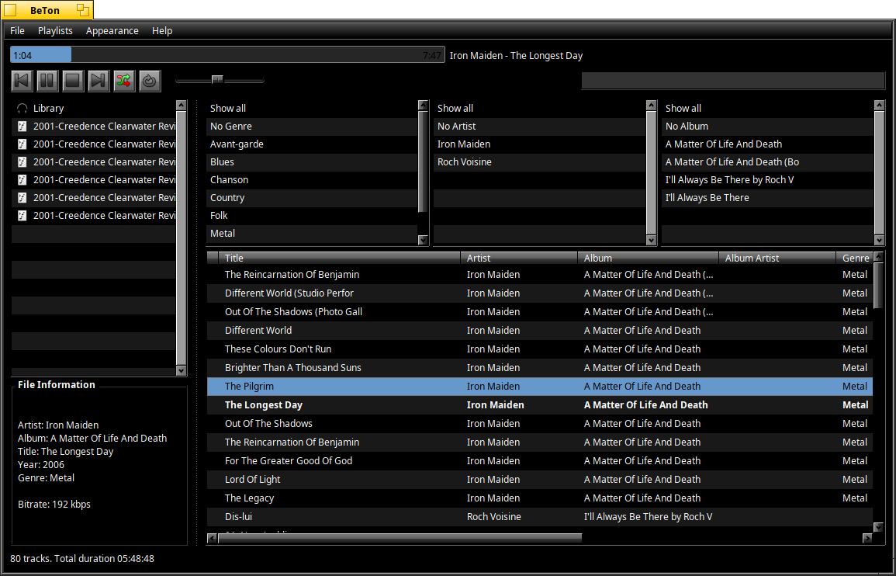Skip to next track button
Image resolution: width=896 pixels, height=576 pixels.
coord(99,80)
